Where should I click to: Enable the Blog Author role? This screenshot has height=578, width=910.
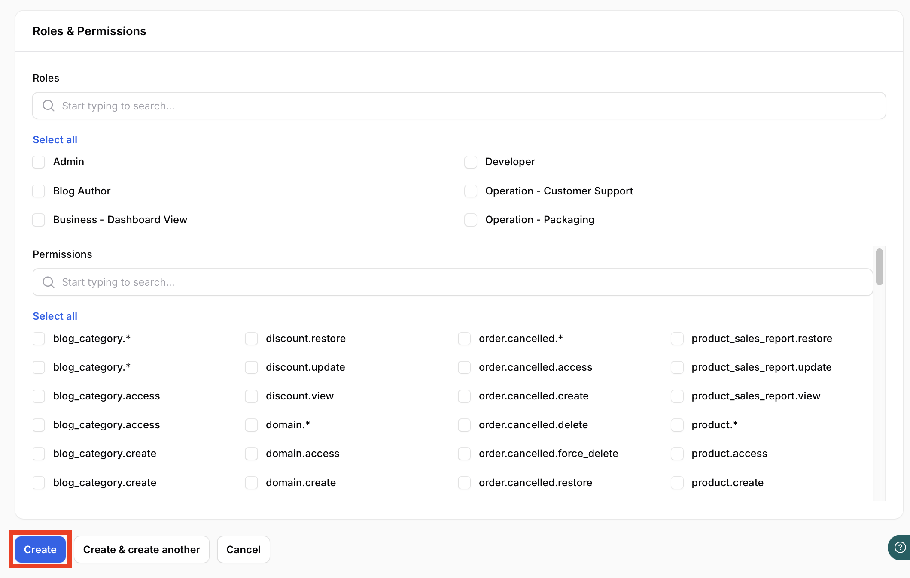39,191
